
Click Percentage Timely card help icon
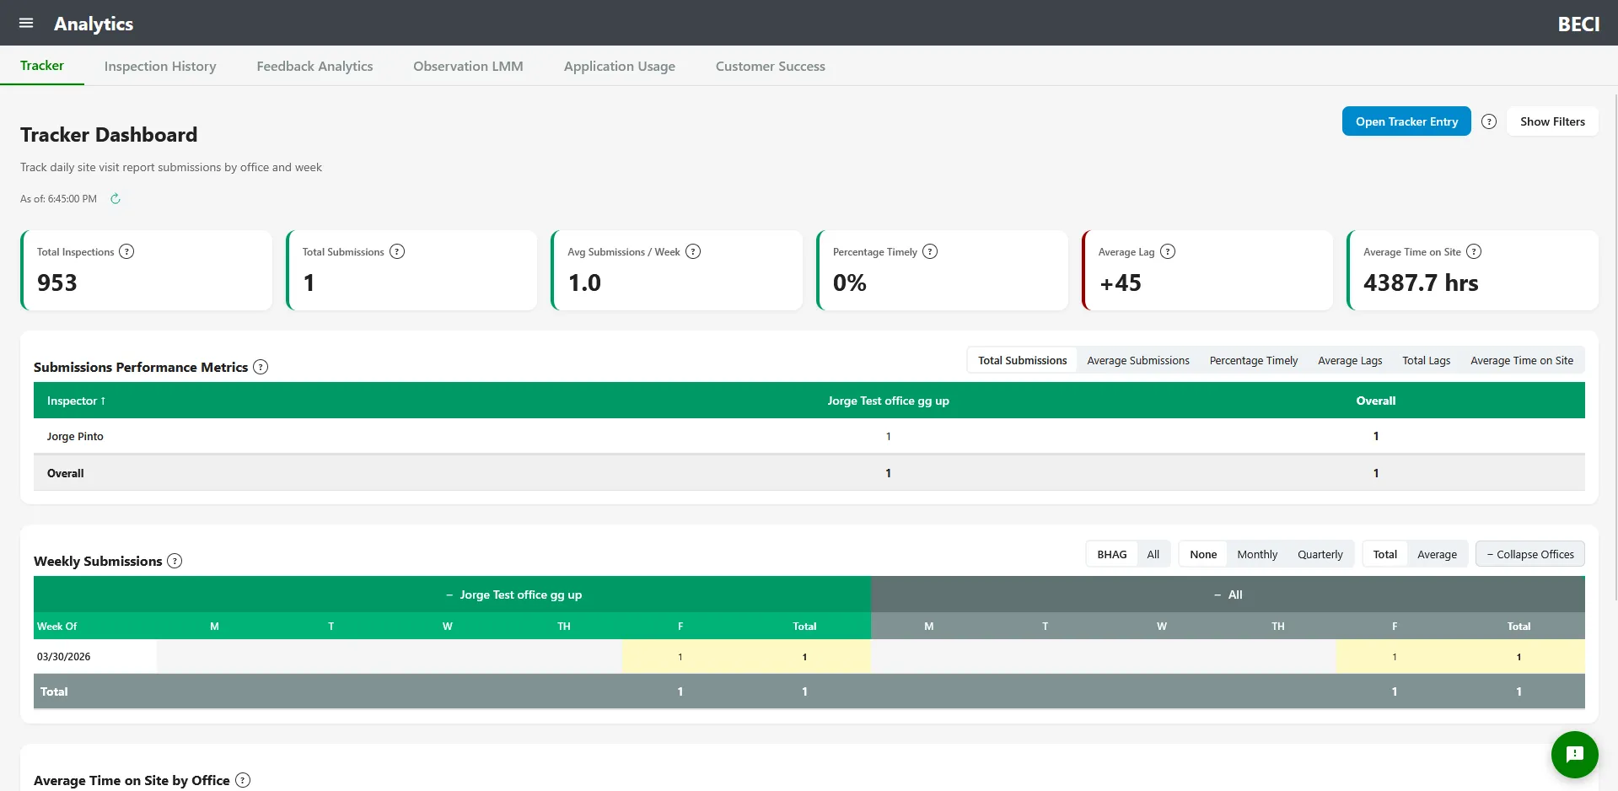click(930, 251)
